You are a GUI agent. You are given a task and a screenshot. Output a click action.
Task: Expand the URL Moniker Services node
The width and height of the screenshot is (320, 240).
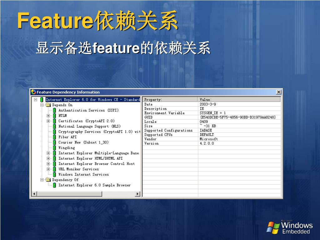coord(48,169)
